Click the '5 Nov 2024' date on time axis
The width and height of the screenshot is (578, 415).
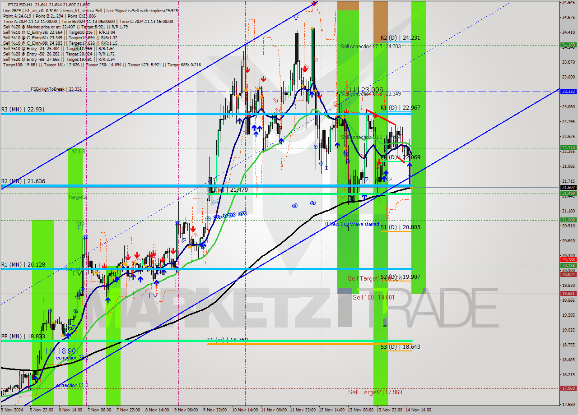11,410
